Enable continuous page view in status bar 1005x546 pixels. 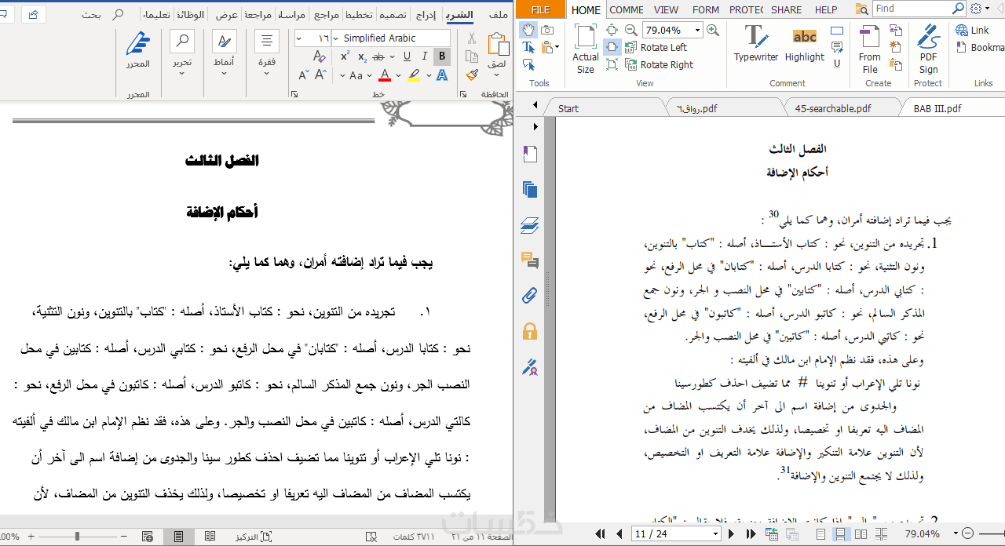tap(840, 533)
